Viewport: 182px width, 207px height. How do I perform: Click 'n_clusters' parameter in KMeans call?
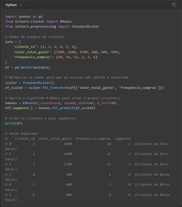coord(46,103)
